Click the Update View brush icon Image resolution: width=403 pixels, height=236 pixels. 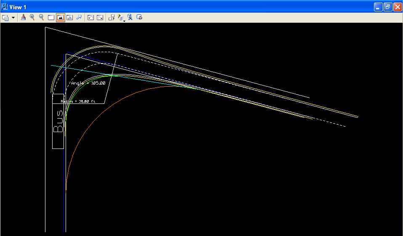[x=23, y=17]
